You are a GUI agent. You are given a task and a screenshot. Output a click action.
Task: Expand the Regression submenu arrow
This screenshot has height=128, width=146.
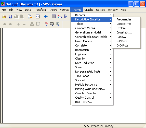click(110, 50)
